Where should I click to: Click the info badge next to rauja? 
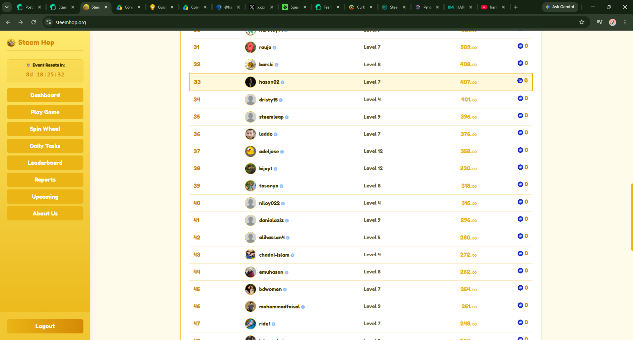275,48
